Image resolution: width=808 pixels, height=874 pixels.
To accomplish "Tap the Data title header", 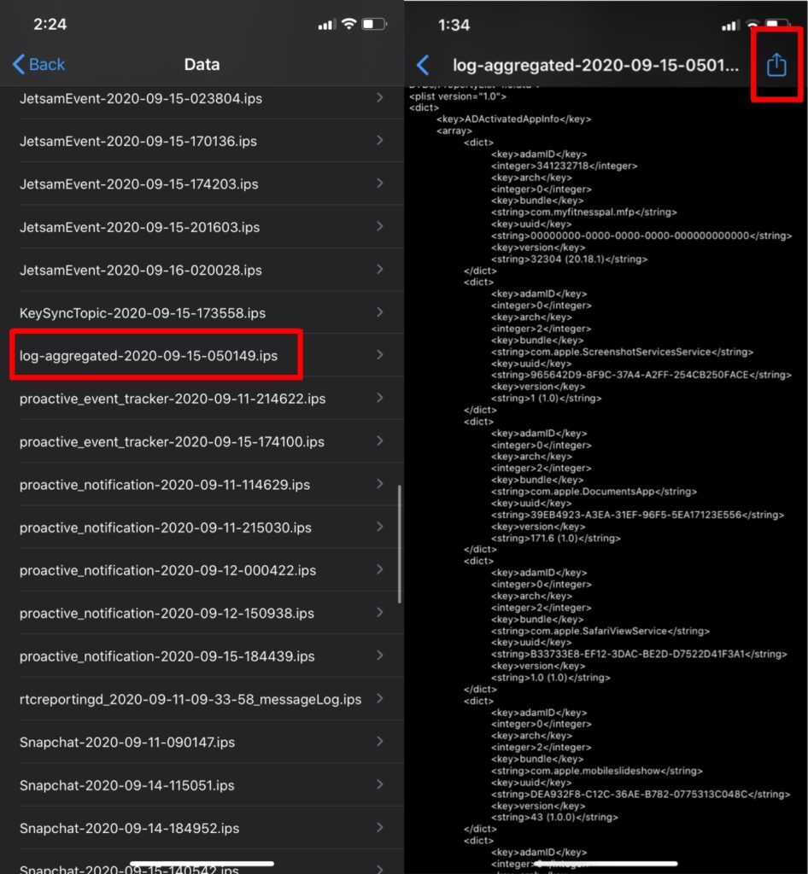I will coord(202,65).
